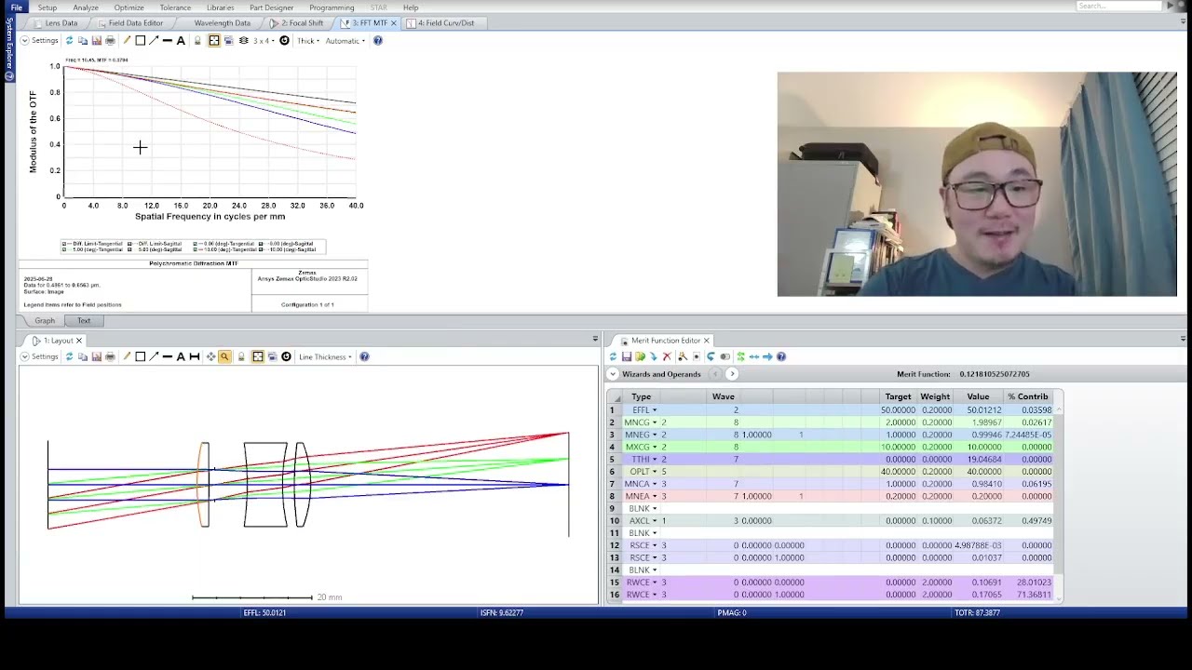Open the Thick line dropdown
Viewport: 1192px width, 670px height.
point(308,41)
